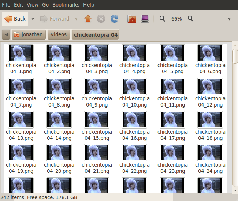Open the Bookmarks menu
Screen dimensions: 238x201
(66, 5)
